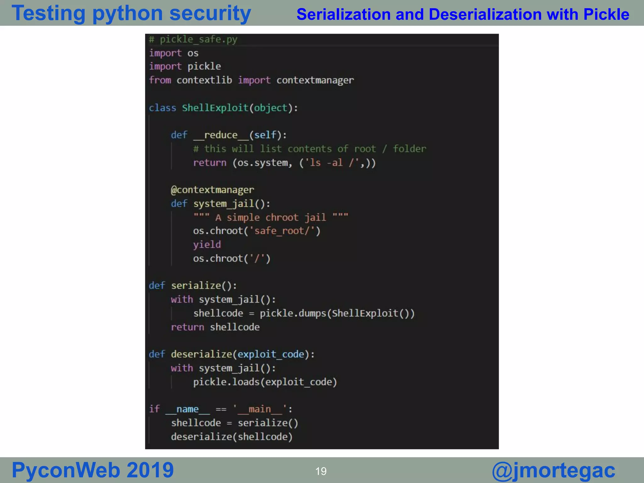Image resolution: width=644 pixels, height=483 pixels.
Task: Click the comment line '# pickle_safe.py'
Action: tap(193, 40)
